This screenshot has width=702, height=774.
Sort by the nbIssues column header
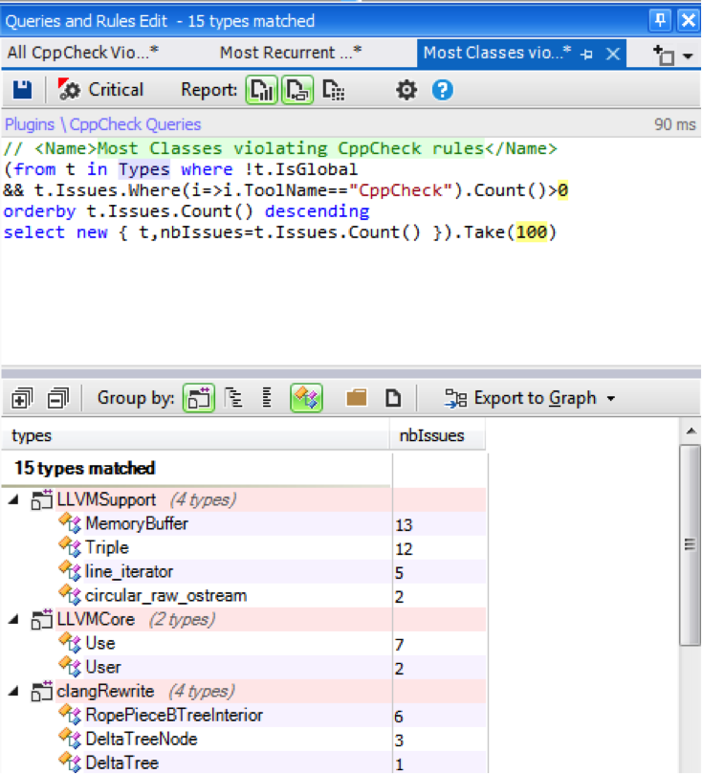pos(438,435)
